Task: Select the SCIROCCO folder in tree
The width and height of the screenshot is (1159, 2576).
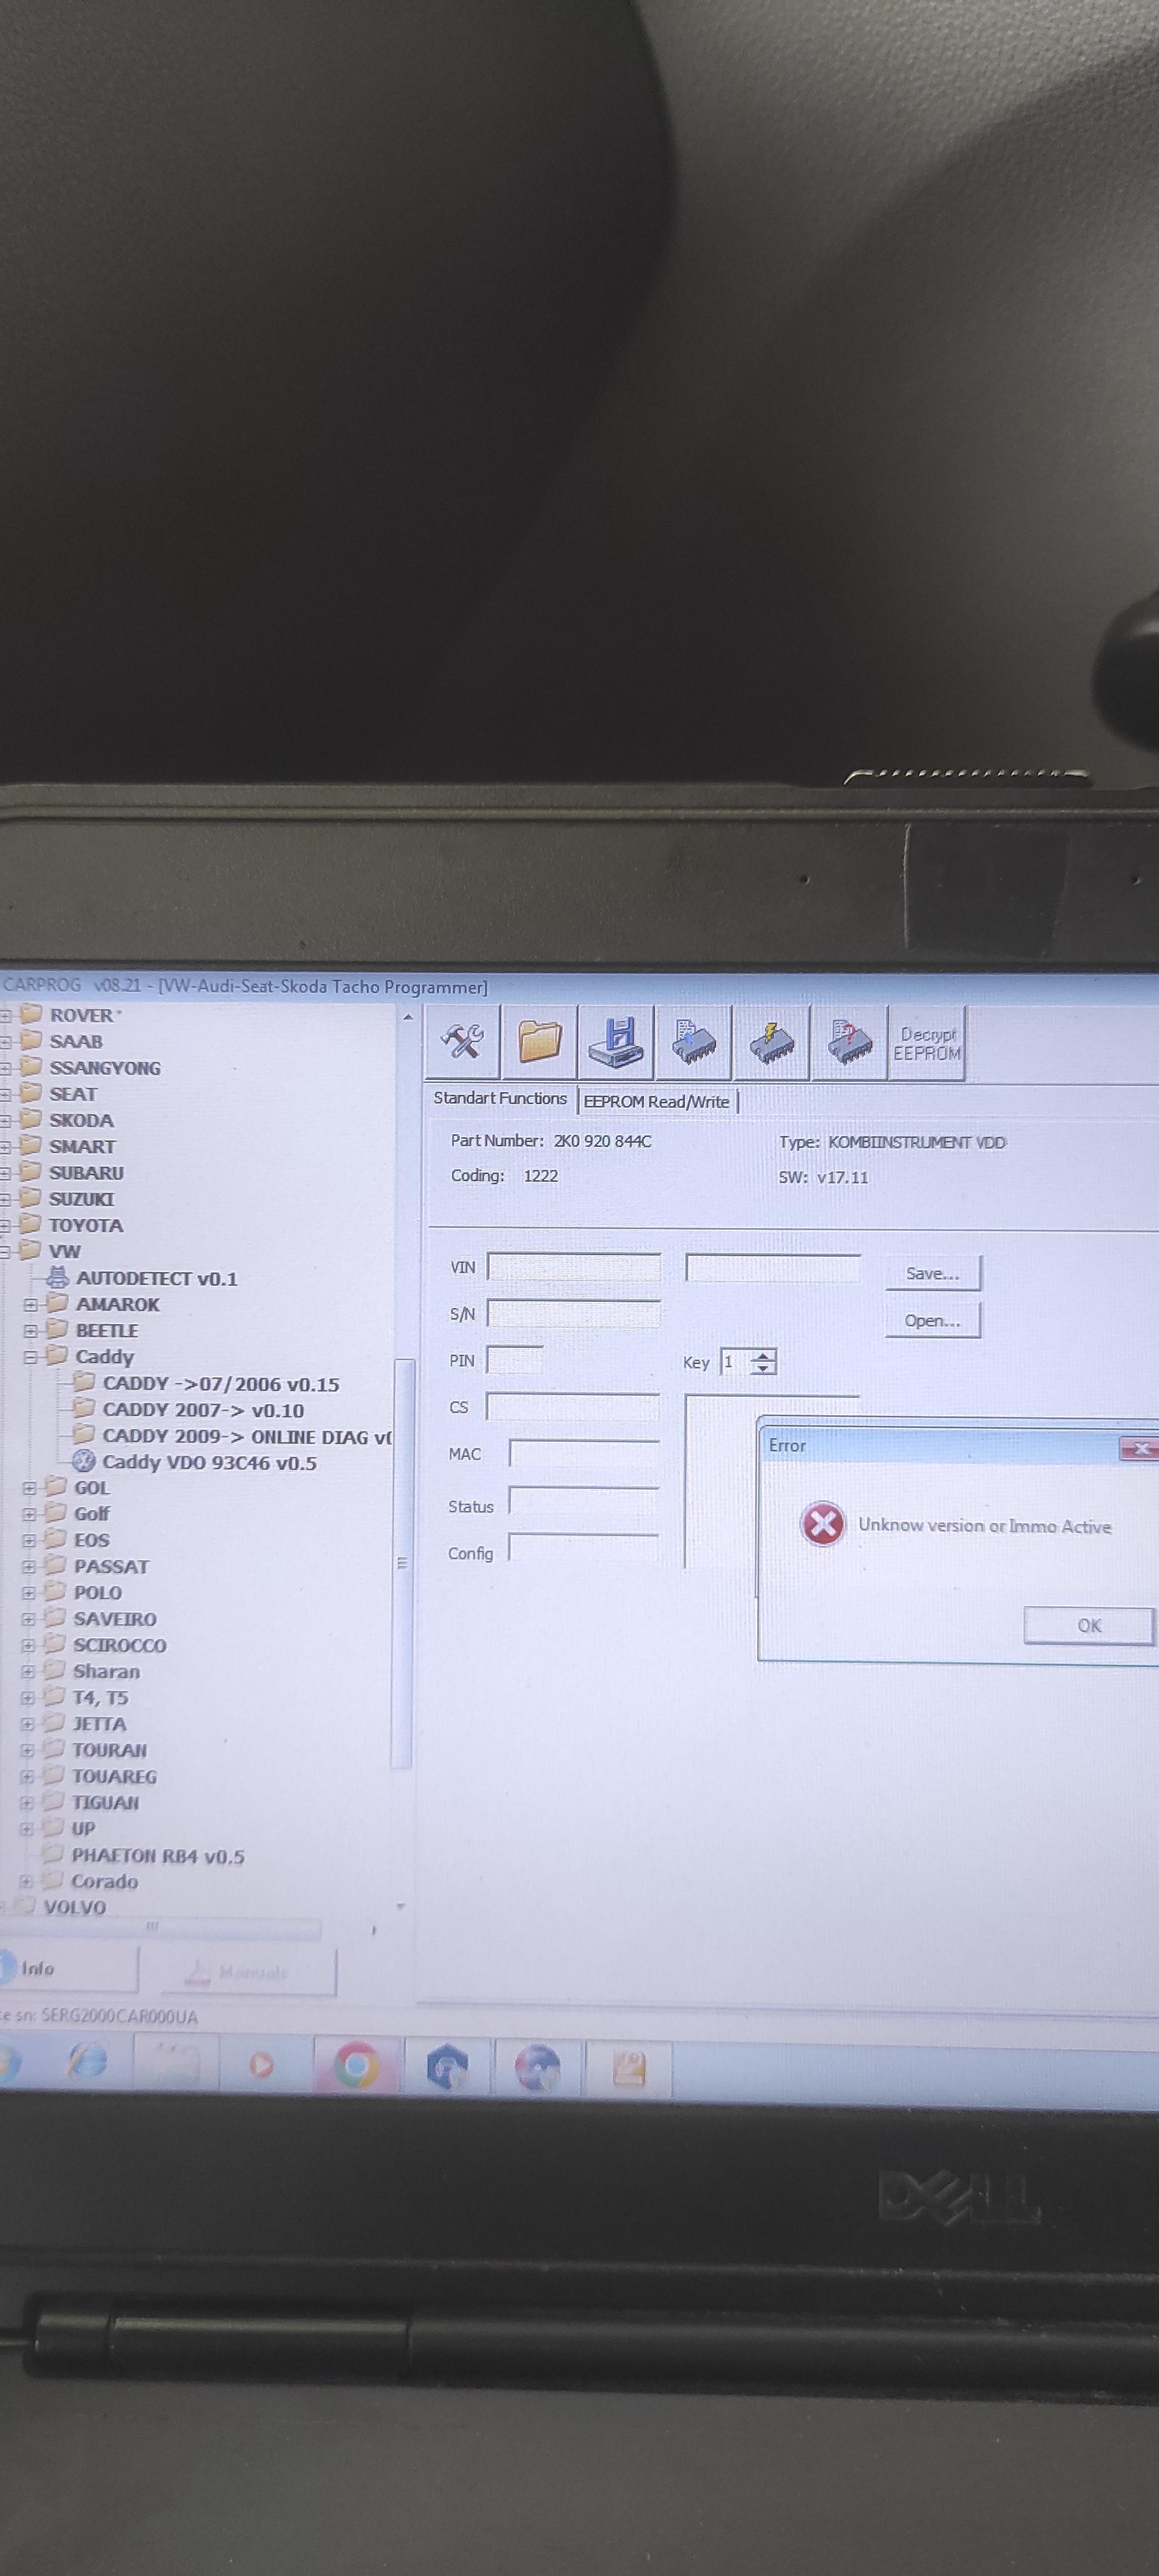Action: [x=119, y=1645]
